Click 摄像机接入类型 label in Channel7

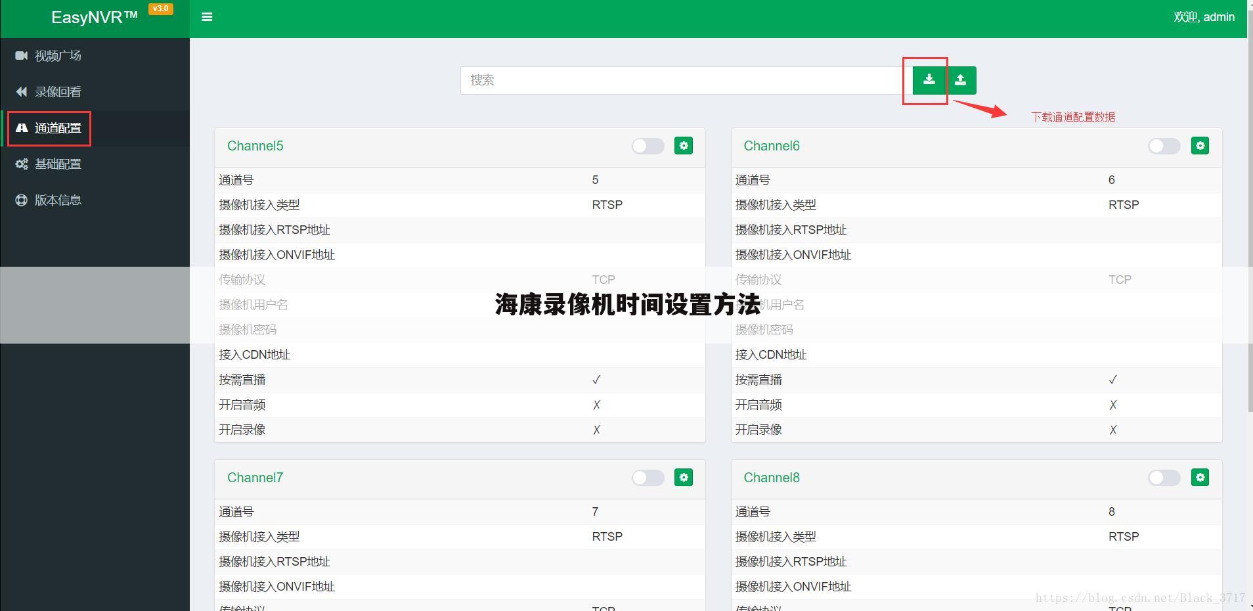coord(259,537)
